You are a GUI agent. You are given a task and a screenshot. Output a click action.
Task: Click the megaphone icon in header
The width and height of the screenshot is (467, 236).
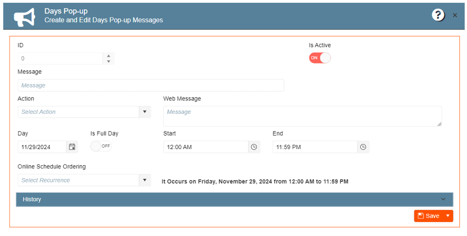point(25,17)
